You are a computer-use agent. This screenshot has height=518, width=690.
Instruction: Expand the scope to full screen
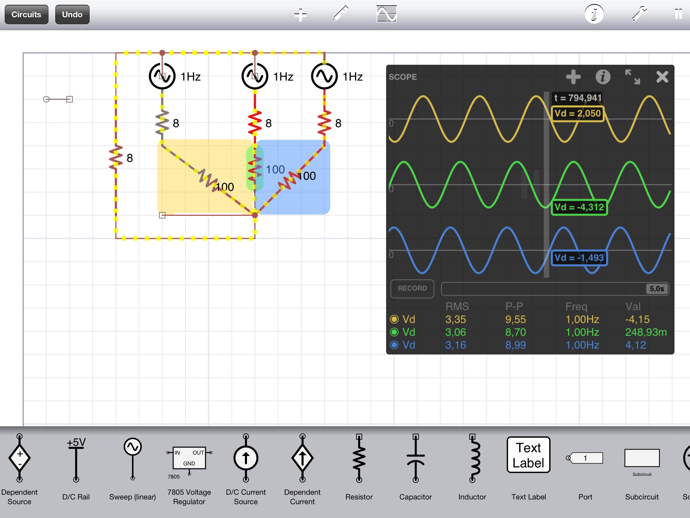(632, 77)
